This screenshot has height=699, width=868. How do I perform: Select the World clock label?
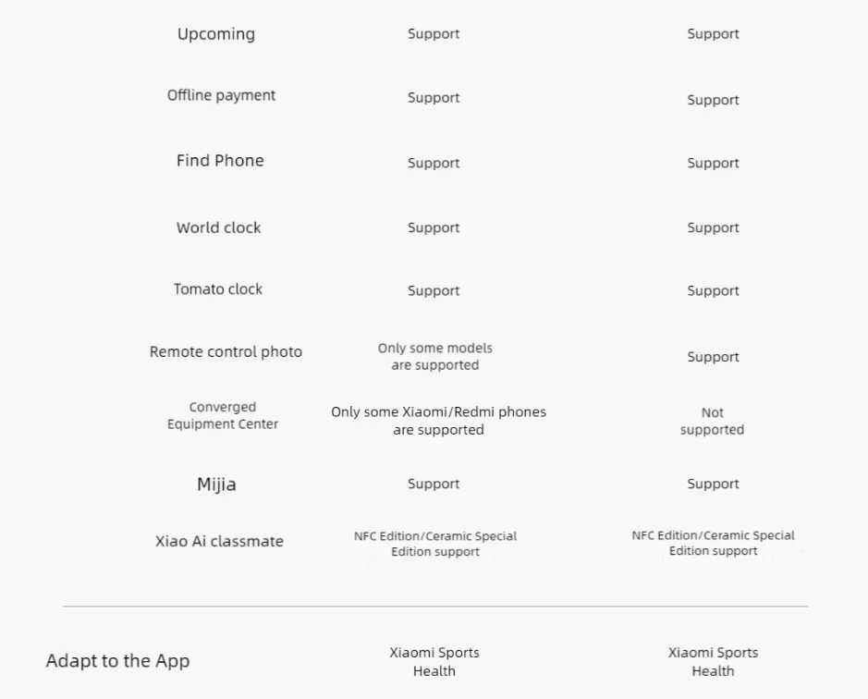219,227
